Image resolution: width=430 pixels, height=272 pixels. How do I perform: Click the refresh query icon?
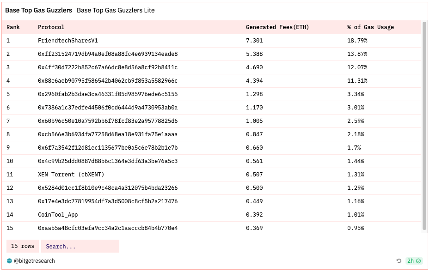[x=399, y=261]
